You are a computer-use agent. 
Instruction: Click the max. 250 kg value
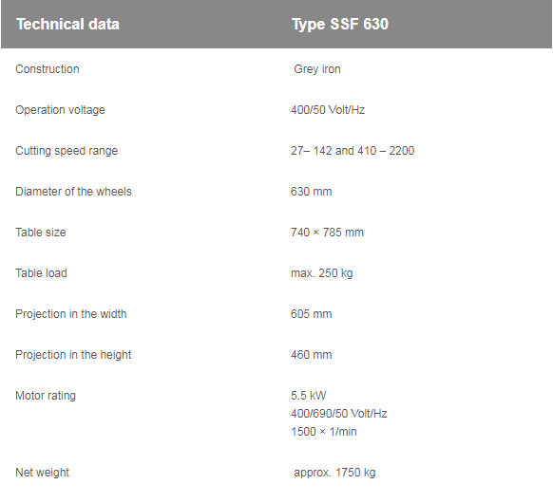[322, 273]
